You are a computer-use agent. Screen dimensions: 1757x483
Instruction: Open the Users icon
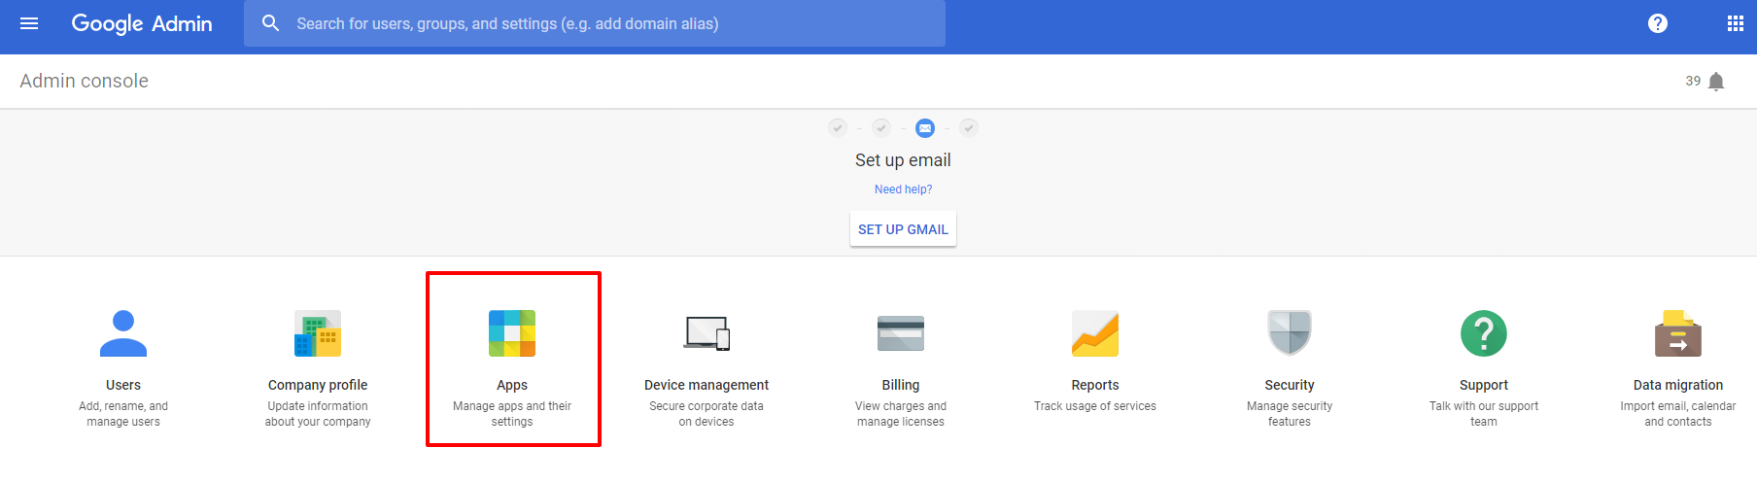(123, 333)
